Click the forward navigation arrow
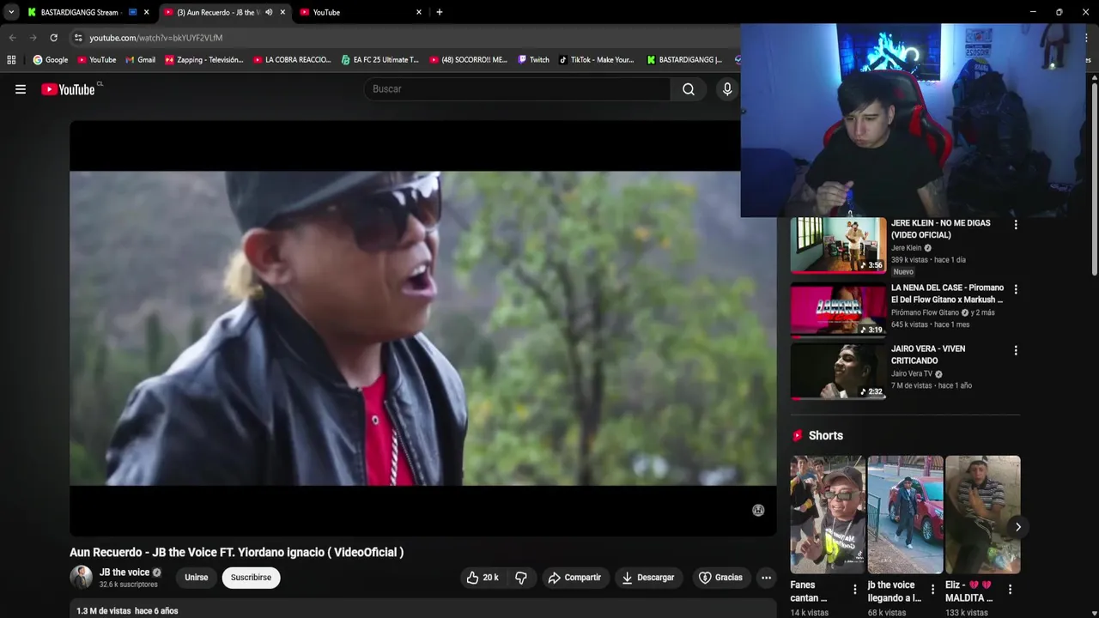Viewport: 1099px width, 618px height. click(33, 38)
